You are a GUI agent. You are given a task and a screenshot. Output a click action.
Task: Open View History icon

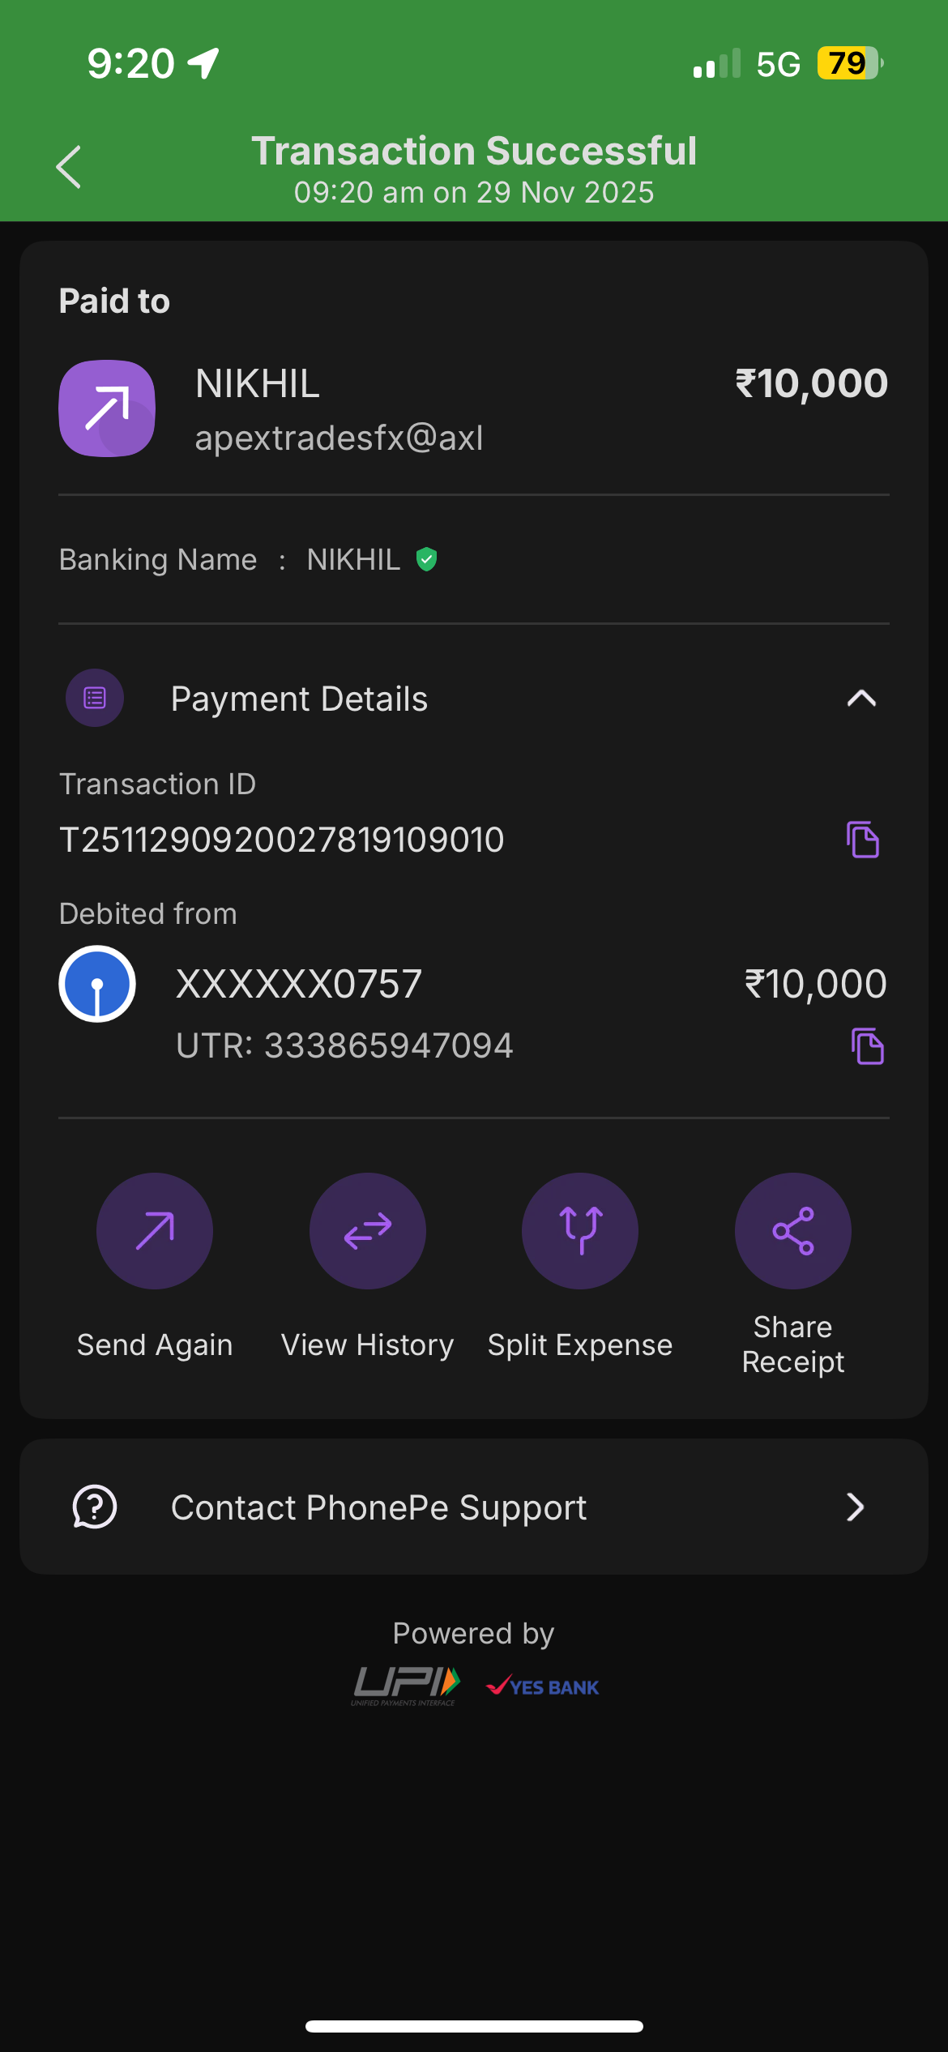(368, 1230)
